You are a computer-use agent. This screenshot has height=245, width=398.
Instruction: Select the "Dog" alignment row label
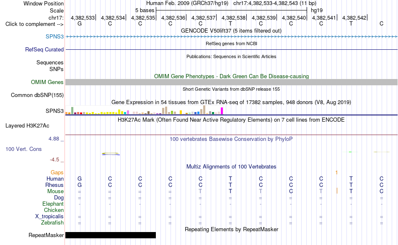point(59,198)
